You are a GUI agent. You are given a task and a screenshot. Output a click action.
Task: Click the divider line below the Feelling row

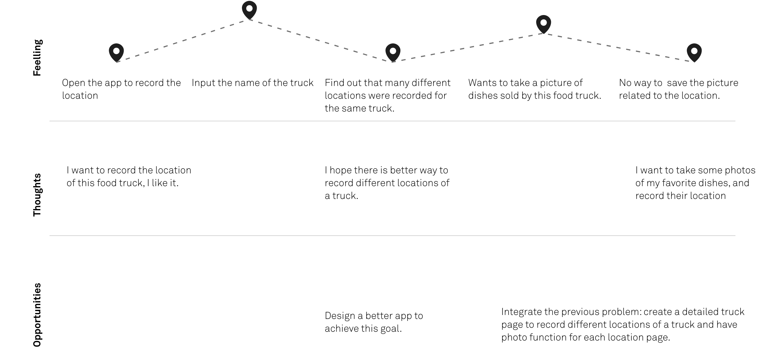(392, 121)
